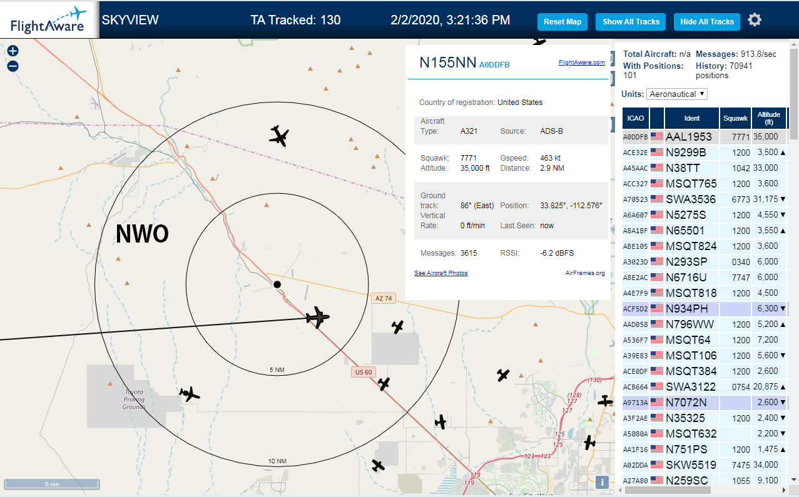Image resolution: width=799 pixels, height=497 pixels.
Task: Select aircraft just below US 60 label
Action: pyautogui.click(x=384, y=384)
